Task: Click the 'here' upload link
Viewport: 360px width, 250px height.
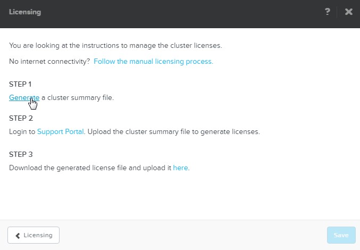Action: 180,168
